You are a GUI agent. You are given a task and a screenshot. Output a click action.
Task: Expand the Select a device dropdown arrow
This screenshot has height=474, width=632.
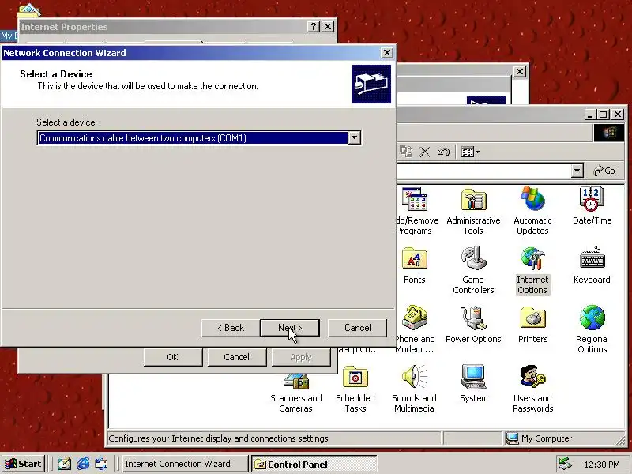354,137
